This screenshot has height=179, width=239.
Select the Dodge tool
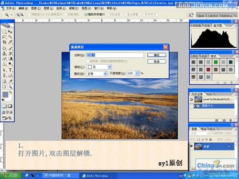pos(10,64)
